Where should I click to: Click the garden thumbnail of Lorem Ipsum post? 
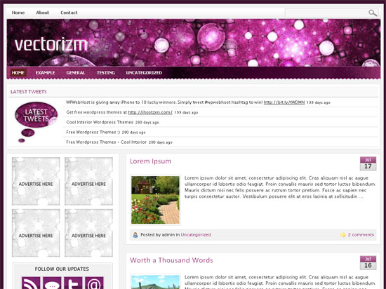click(x=155, y=200)
